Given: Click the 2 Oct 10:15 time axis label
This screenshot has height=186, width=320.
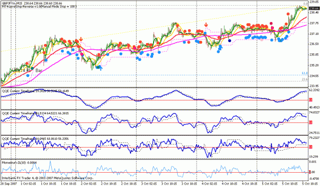Looking at the screenshot, I should point(109,184).
